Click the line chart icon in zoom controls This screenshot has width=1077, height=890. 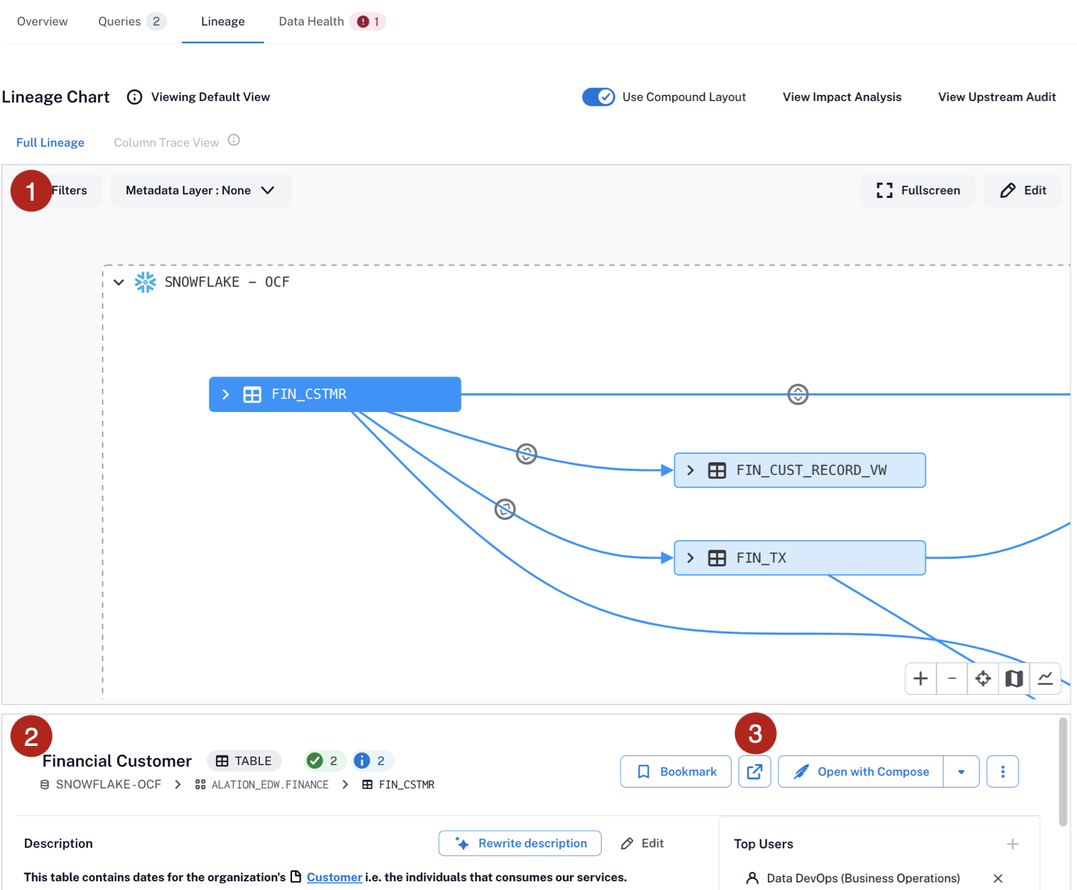pos(1045,679)
